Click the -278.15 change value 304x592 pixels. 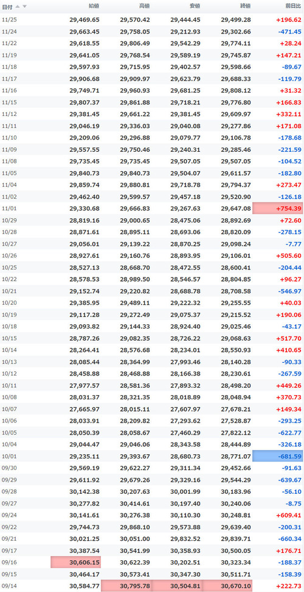(x=289, y=232)
